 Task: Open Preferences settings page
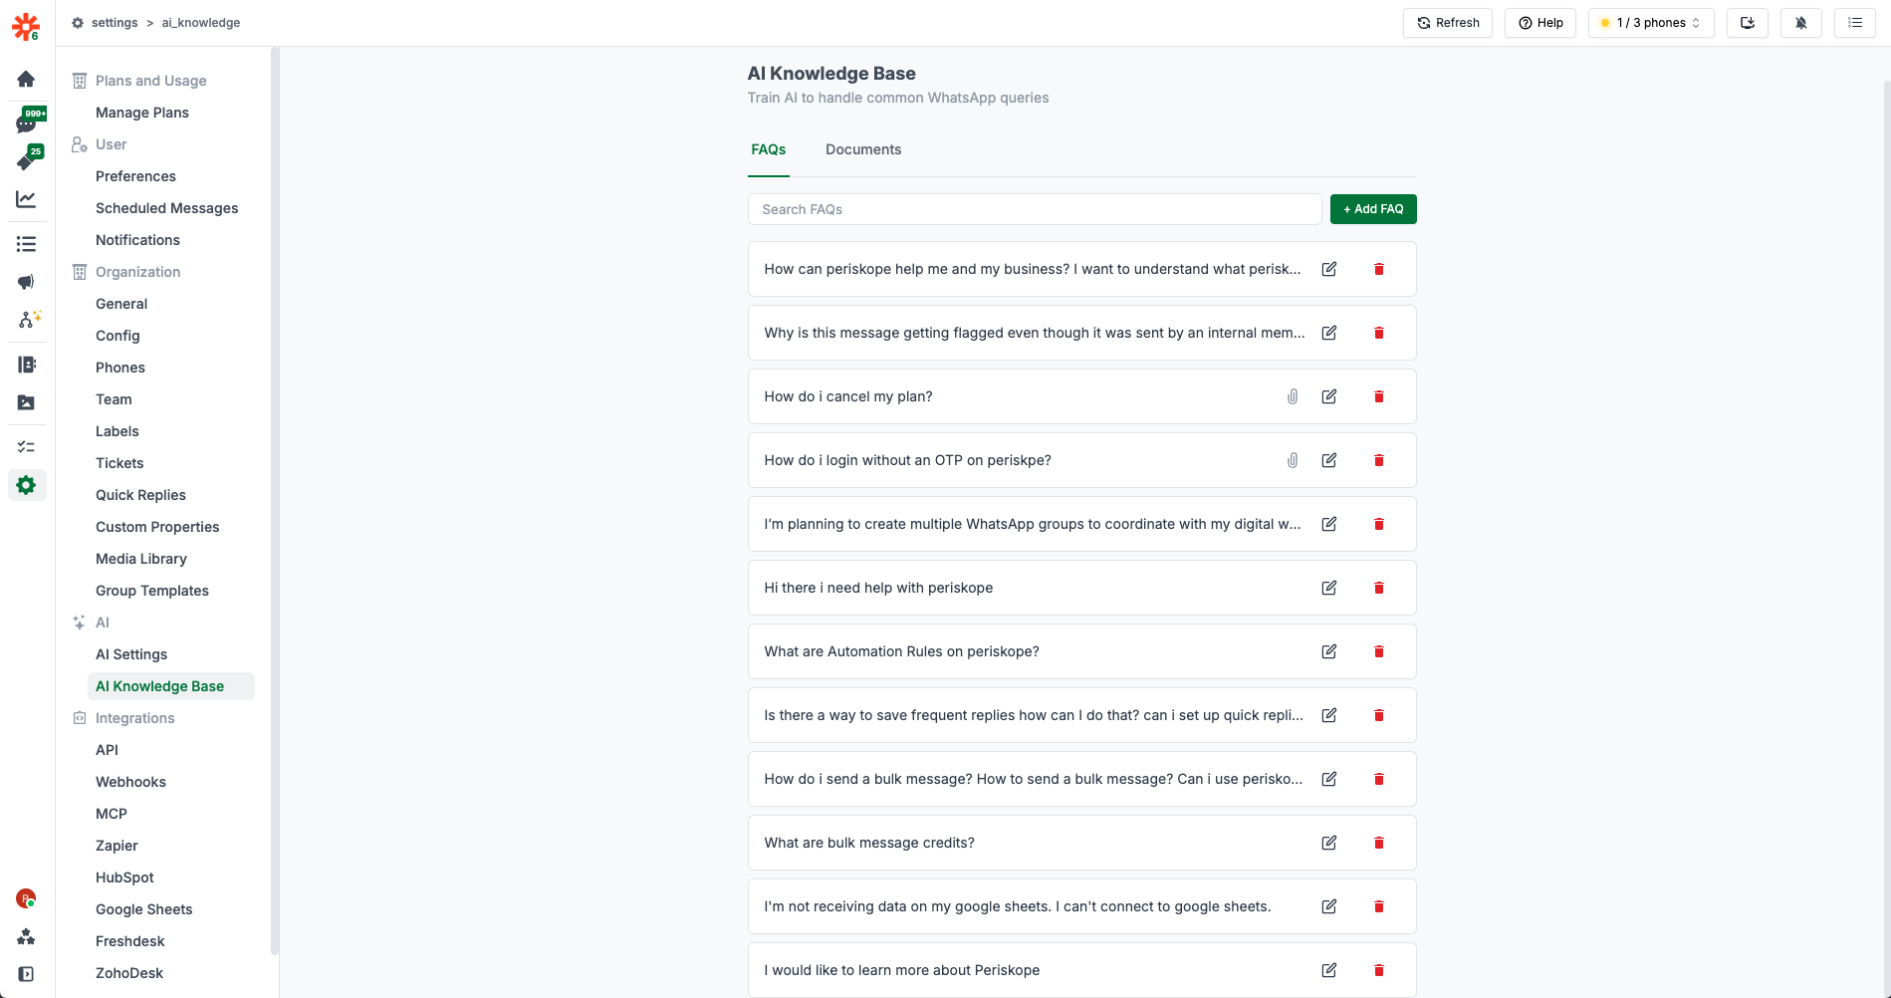[x=135, y=176]
